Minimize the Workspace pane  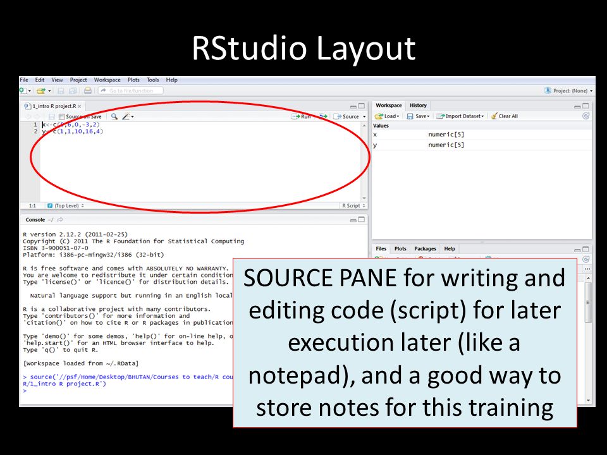click(x=577, y=106)
